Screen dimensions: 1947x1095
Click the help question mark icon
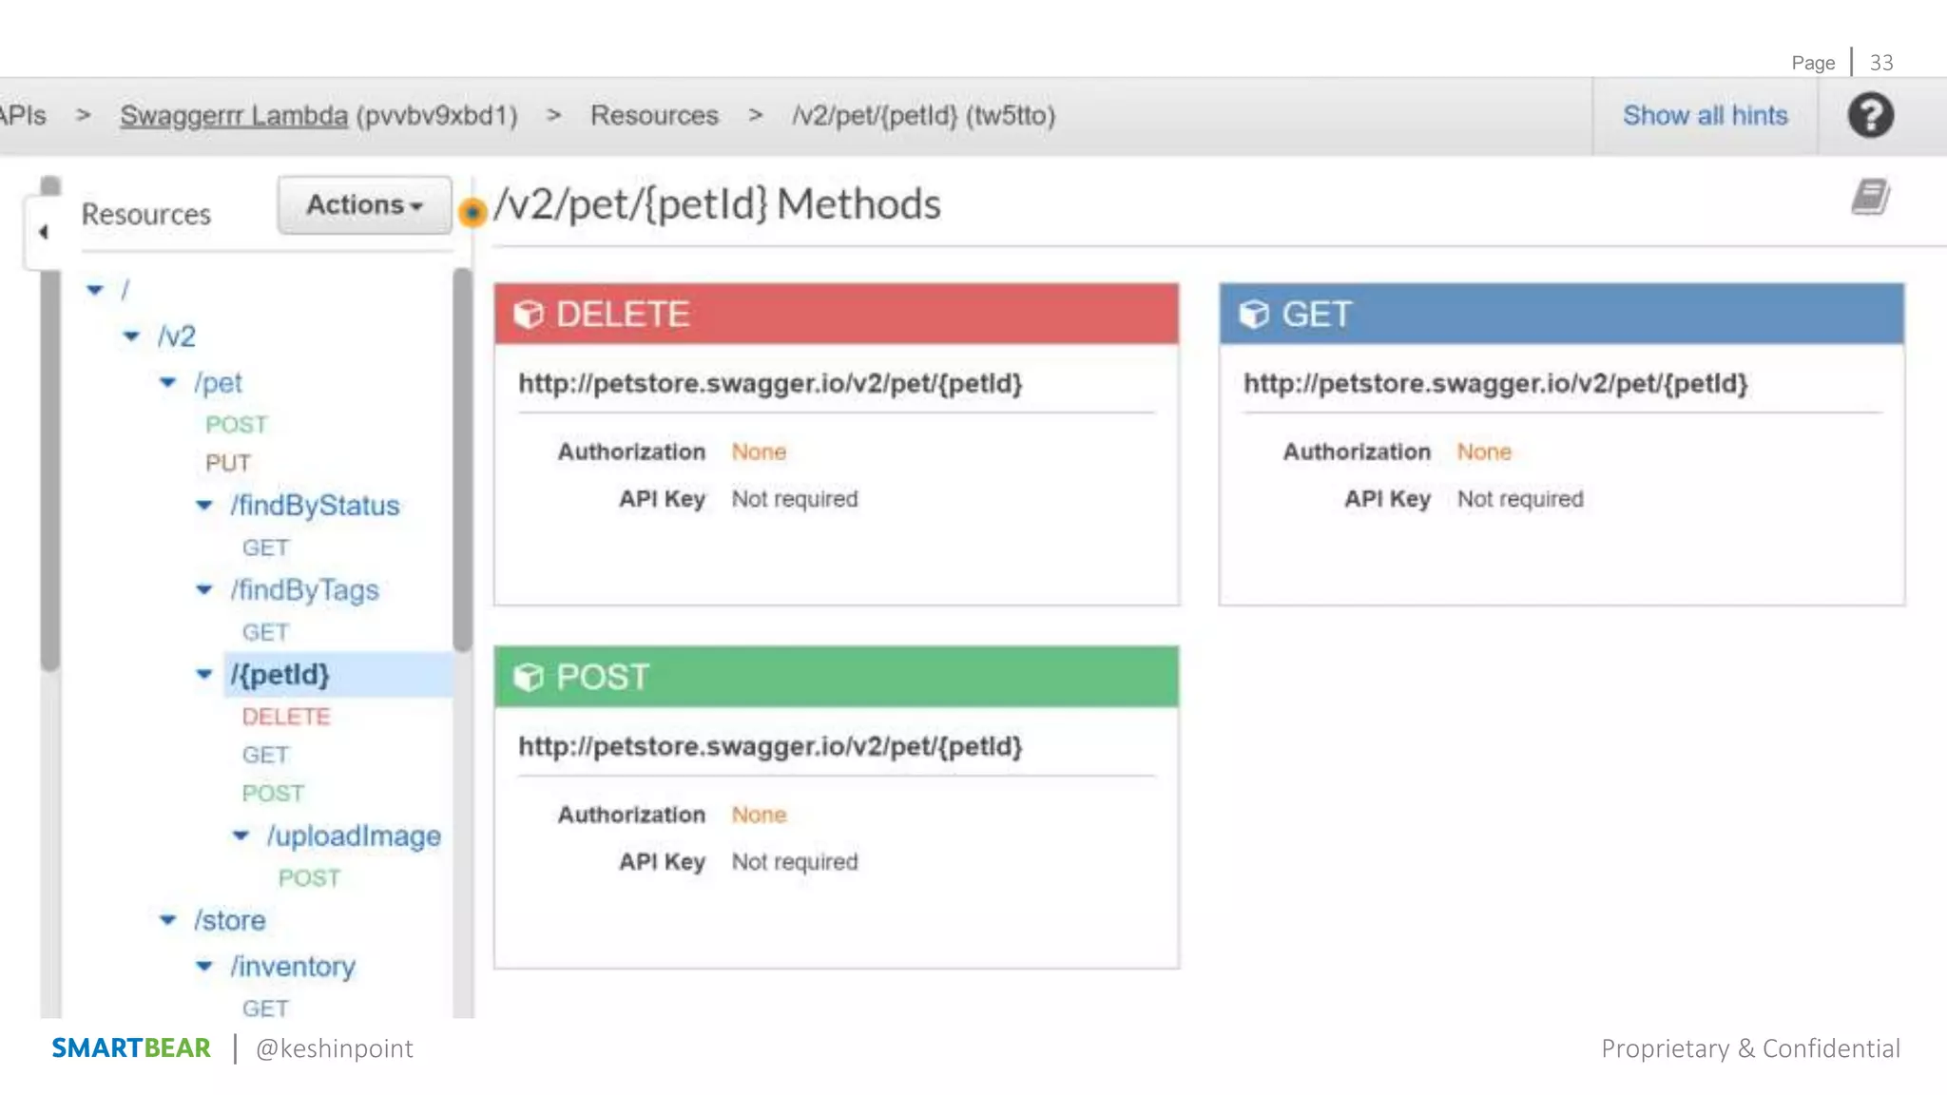tap(1870, 115)
